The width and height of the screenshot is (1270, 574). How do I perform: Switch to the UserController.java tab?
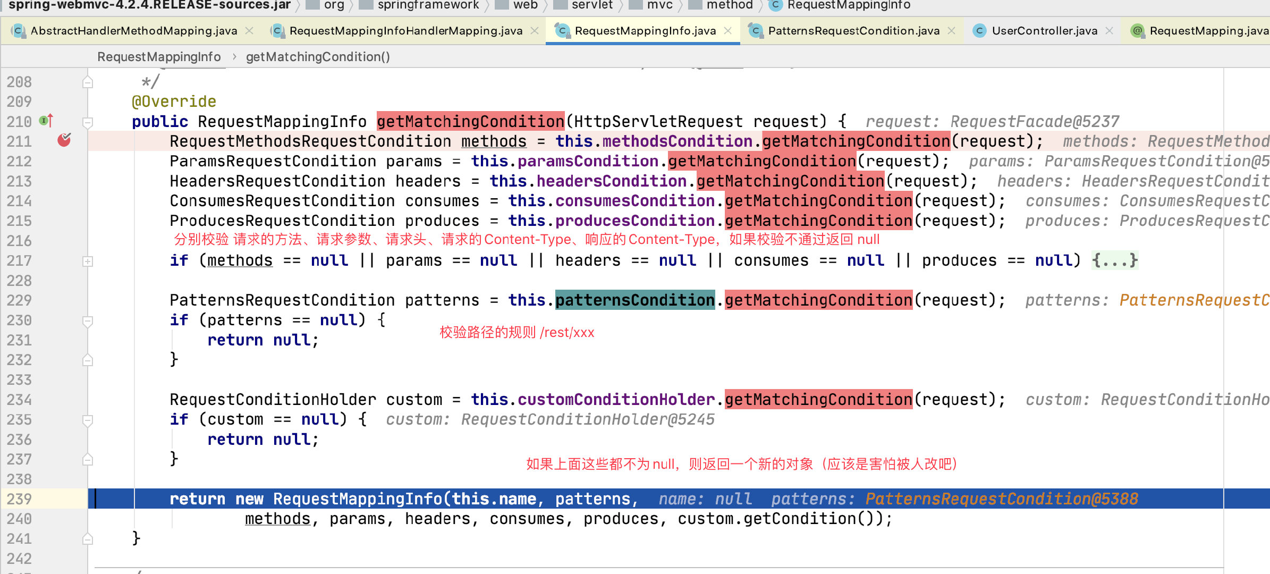click(x=1044, y=31)
